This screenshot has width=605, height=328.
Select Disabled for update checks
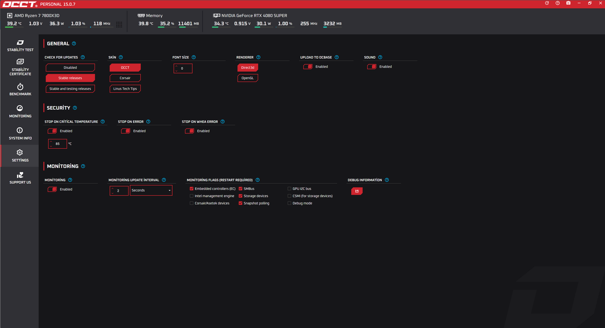[x=70, y=68]
